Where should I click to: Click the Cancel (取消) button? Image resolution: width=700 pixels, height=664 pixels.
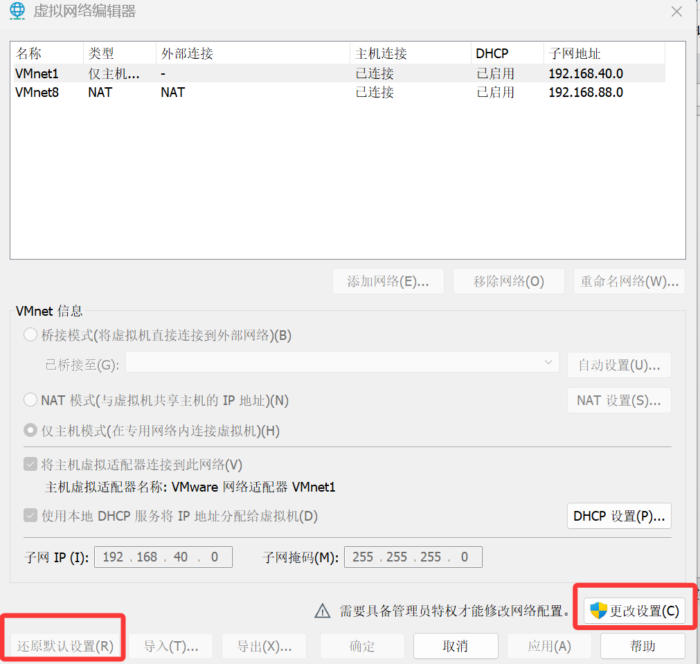456,646
